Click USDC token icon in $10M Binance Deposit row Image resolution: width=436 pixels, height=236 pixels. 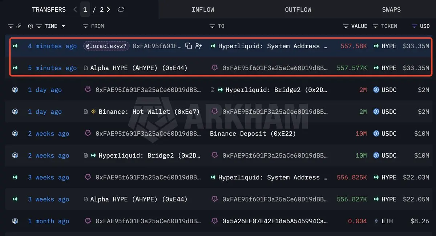click(x=376, y=134)
